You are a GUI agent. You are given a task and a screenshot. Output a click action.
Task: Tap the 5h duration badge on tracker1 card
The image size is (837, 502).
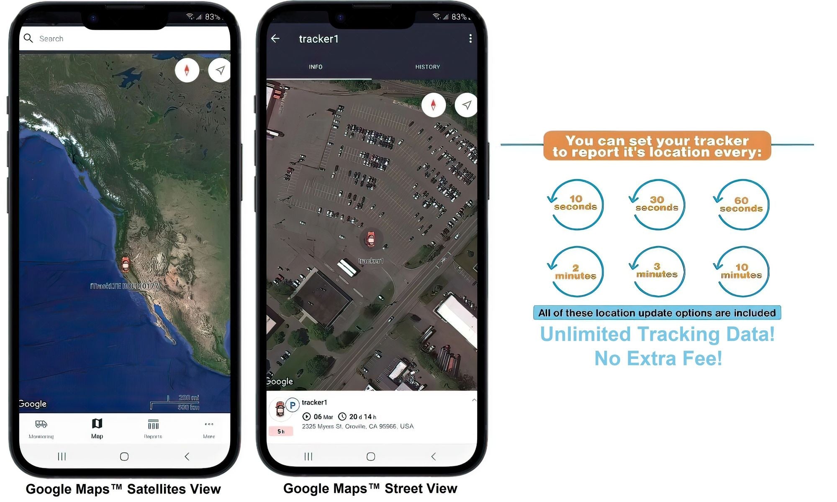pos(281,431)
